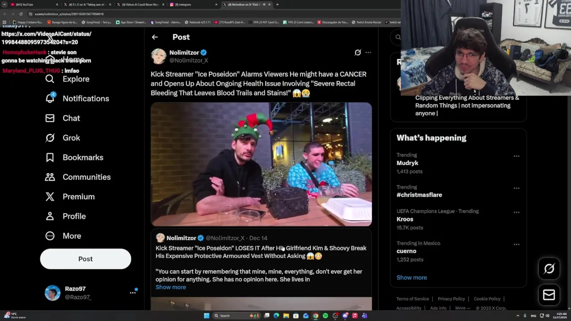571x321 pixels.
Task: Click the verified badge next to Nolimitzor name
Action: (203, 53)
